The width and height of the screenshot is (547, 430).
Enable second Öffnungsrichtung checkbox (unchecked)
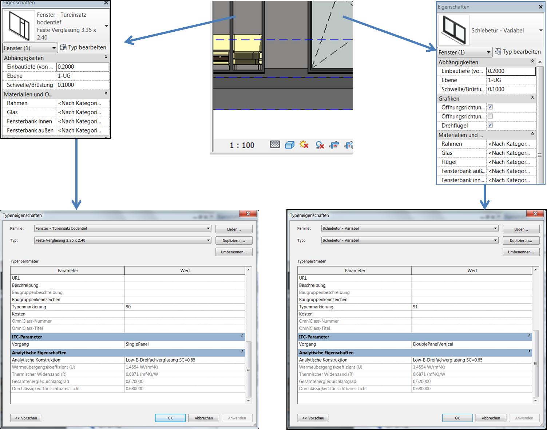pos(490,116)
